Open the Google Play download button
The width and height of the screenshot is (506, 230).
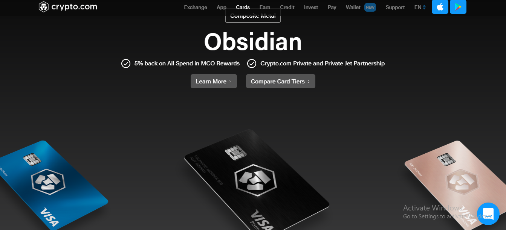[x=458, y=7]
